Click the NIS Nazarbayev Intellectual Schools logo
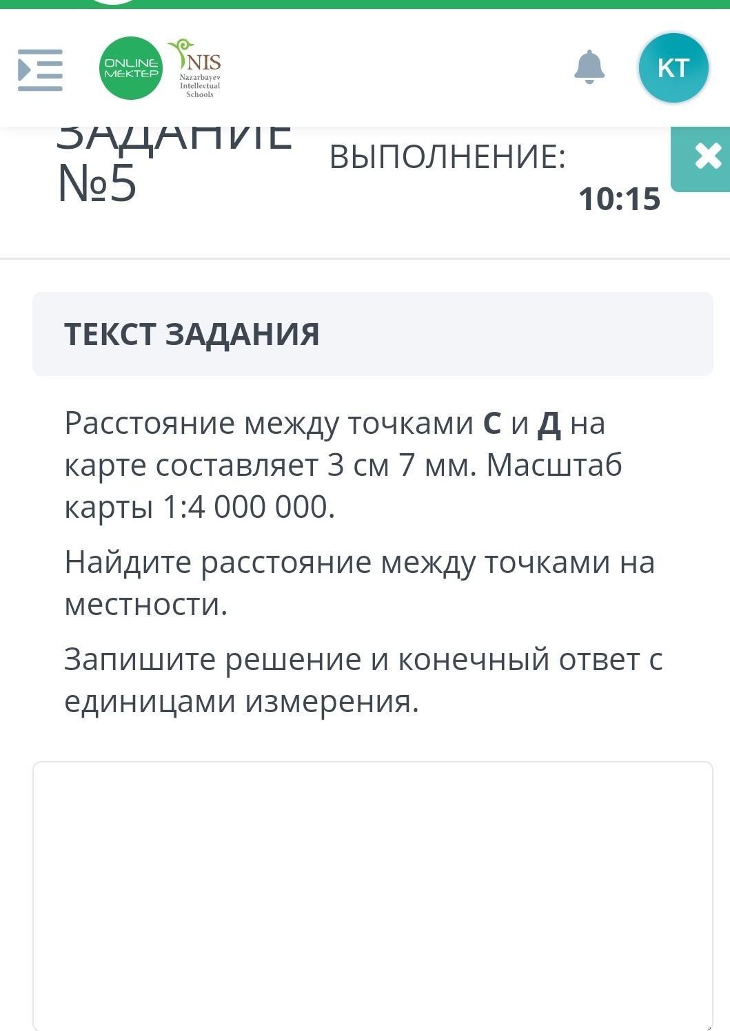Screen dimensions: 730x1031 point(197,68)
